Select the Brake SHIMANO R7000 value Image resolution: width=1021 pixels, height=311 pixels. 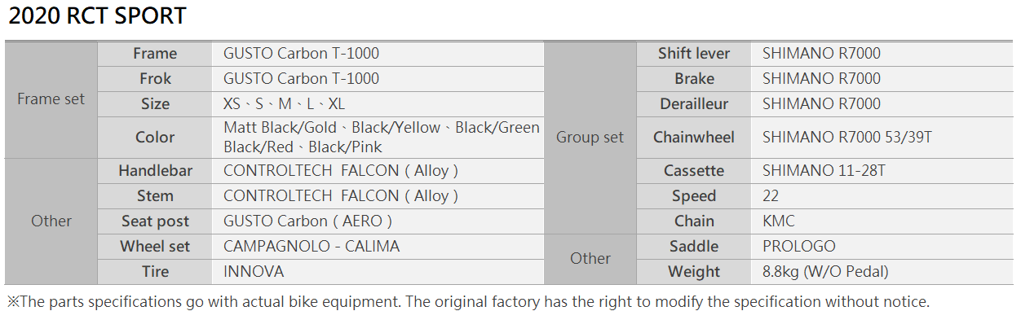(x=821, y=79)
